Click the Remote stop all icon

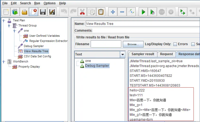pos(192,12)
